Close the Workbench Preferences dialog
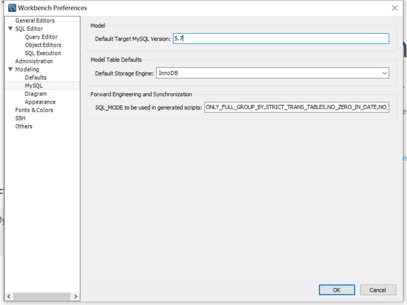The width and height of the screenshot is (407, 305). 394,8
